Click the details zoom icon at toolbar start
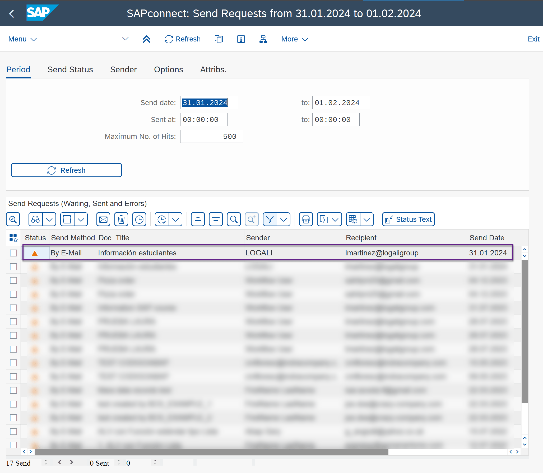 [x=13, y=219]
